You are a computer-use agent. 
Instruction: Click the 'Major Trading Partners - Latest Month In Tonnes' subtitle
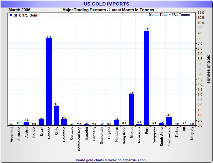[x=108, y=10]
